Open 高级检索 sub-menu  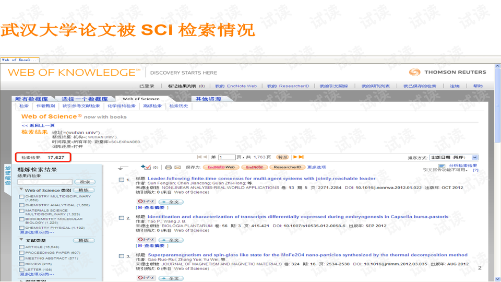[x=152, y=106]
